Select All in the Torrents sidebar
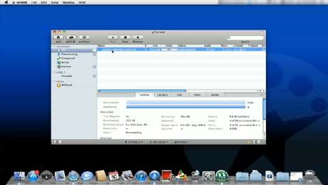The image size is (328, 185). coord(74,50)
